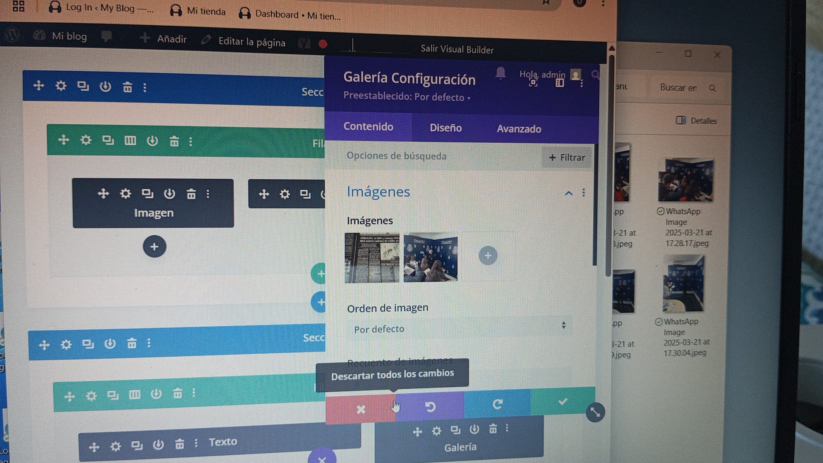
Task: Open more options on the top blue section bar
Action: pos(145,87)
